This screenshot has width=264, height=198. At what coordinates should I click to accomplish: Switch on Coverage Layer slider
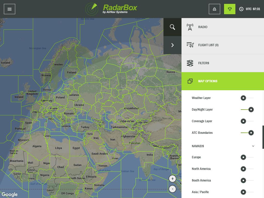[247, 121]
